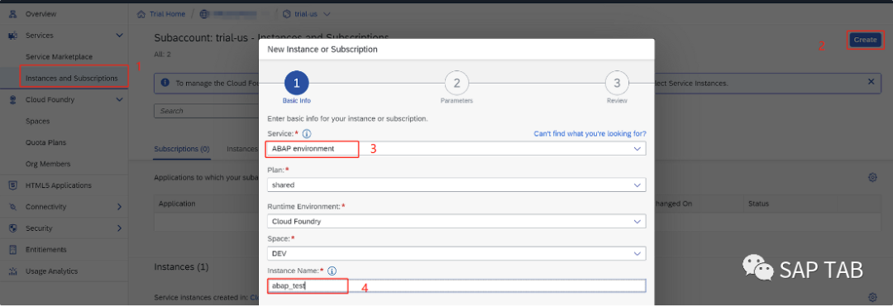Viewport: 893px width, 307px height.
Task: Open the Plan dropdown set to shared
Action: [x=456, y=185]
